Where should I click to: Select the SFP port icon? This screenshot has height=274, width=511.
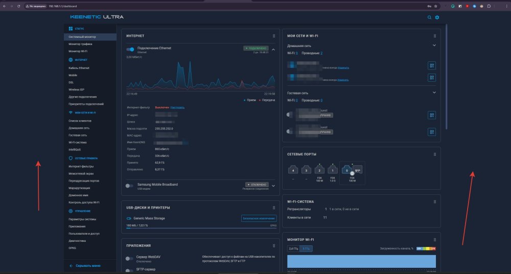[x=357, y=170]
